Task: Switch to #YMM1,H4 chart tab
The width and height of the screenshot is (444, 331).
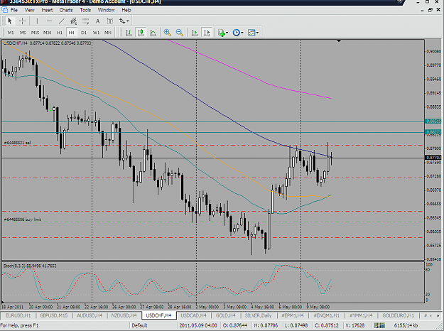Action: click(361, 315)
